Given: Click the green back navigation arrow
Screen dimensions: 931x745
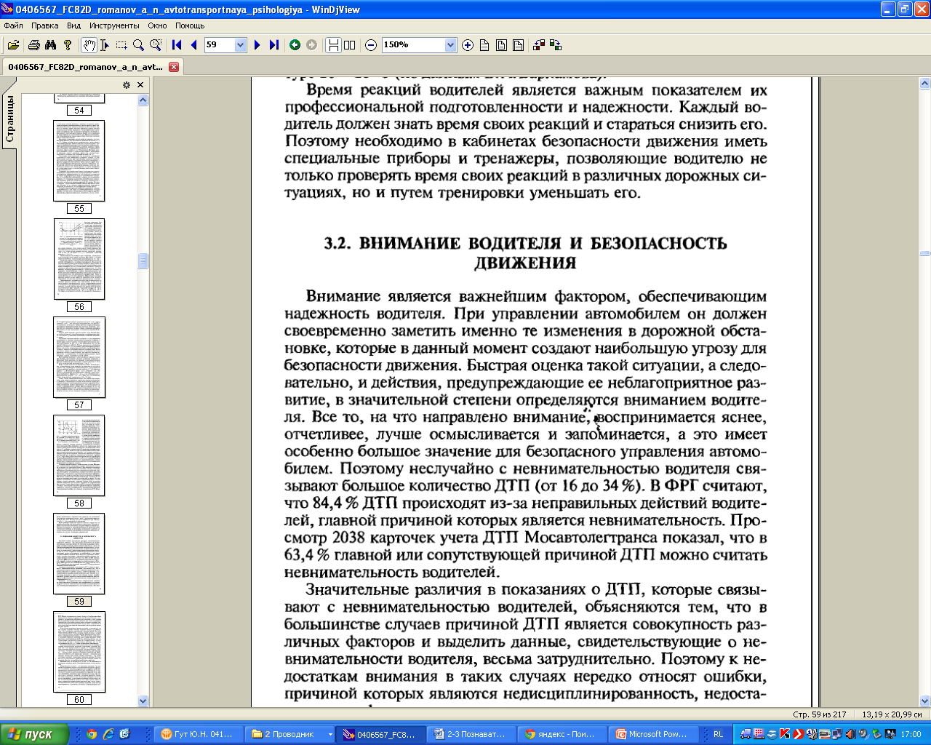Looking at the screenshot, I should 295,45.
